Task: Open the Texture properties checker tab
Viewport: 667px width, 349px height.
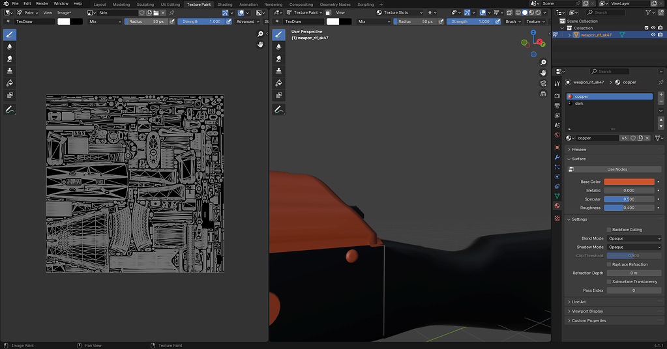Action: (557, 218)
